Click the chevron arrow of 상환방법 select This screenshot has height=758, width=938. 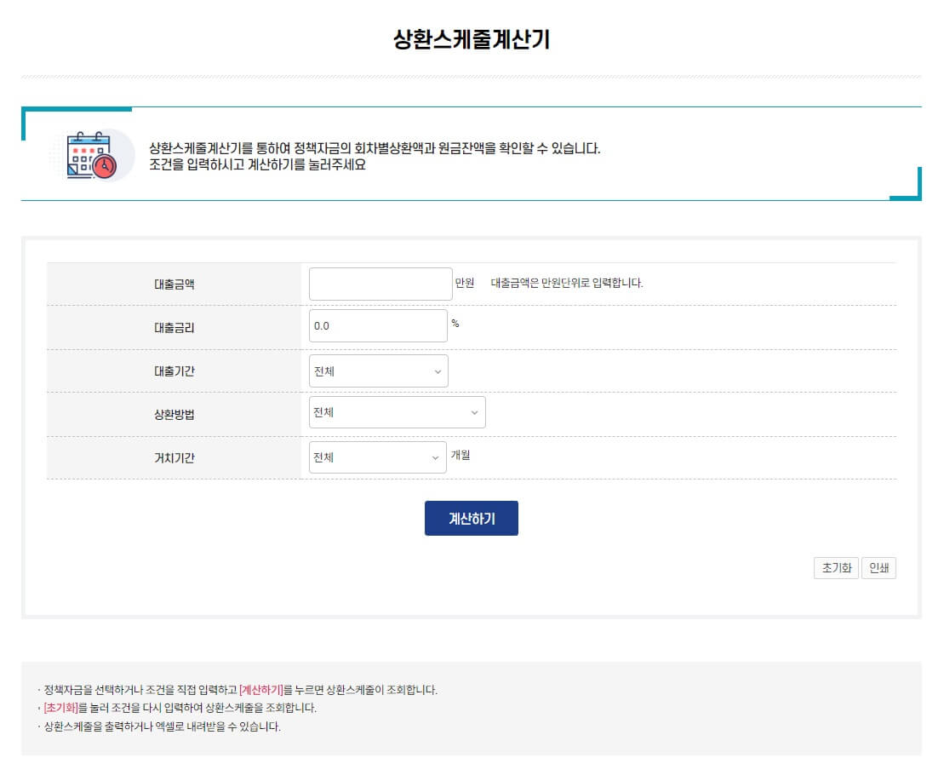[x=474, y=412]
